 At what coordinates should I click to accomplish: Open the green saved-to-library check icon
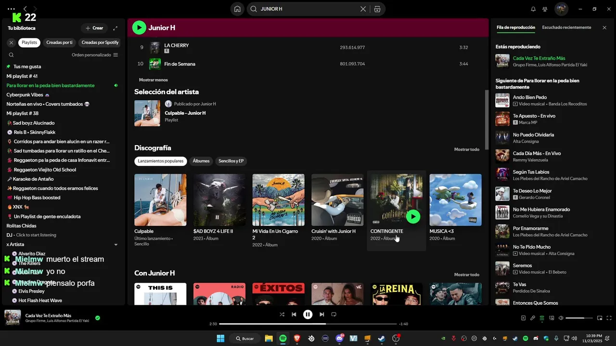(x=98, y=318)
